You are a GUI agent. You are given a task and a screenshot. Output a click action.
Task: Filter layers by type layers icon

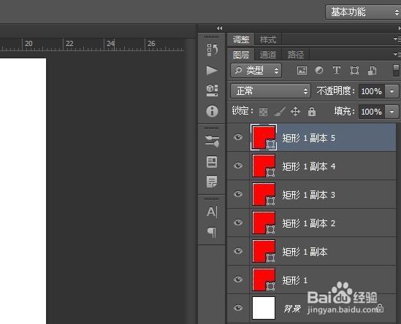pyautogui.click(x=337, y=70)
